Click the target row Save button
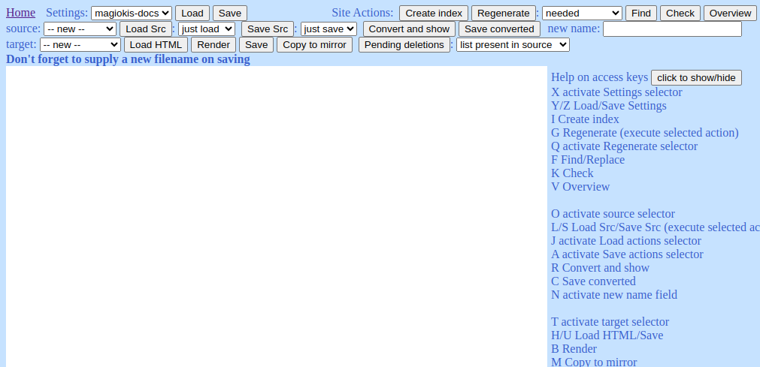 [x=256, y=45]
